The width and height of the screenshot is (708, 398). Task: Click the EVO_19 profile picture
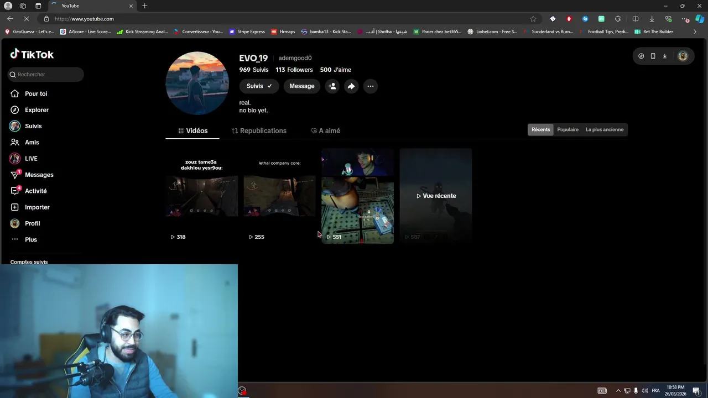(197, 83)
